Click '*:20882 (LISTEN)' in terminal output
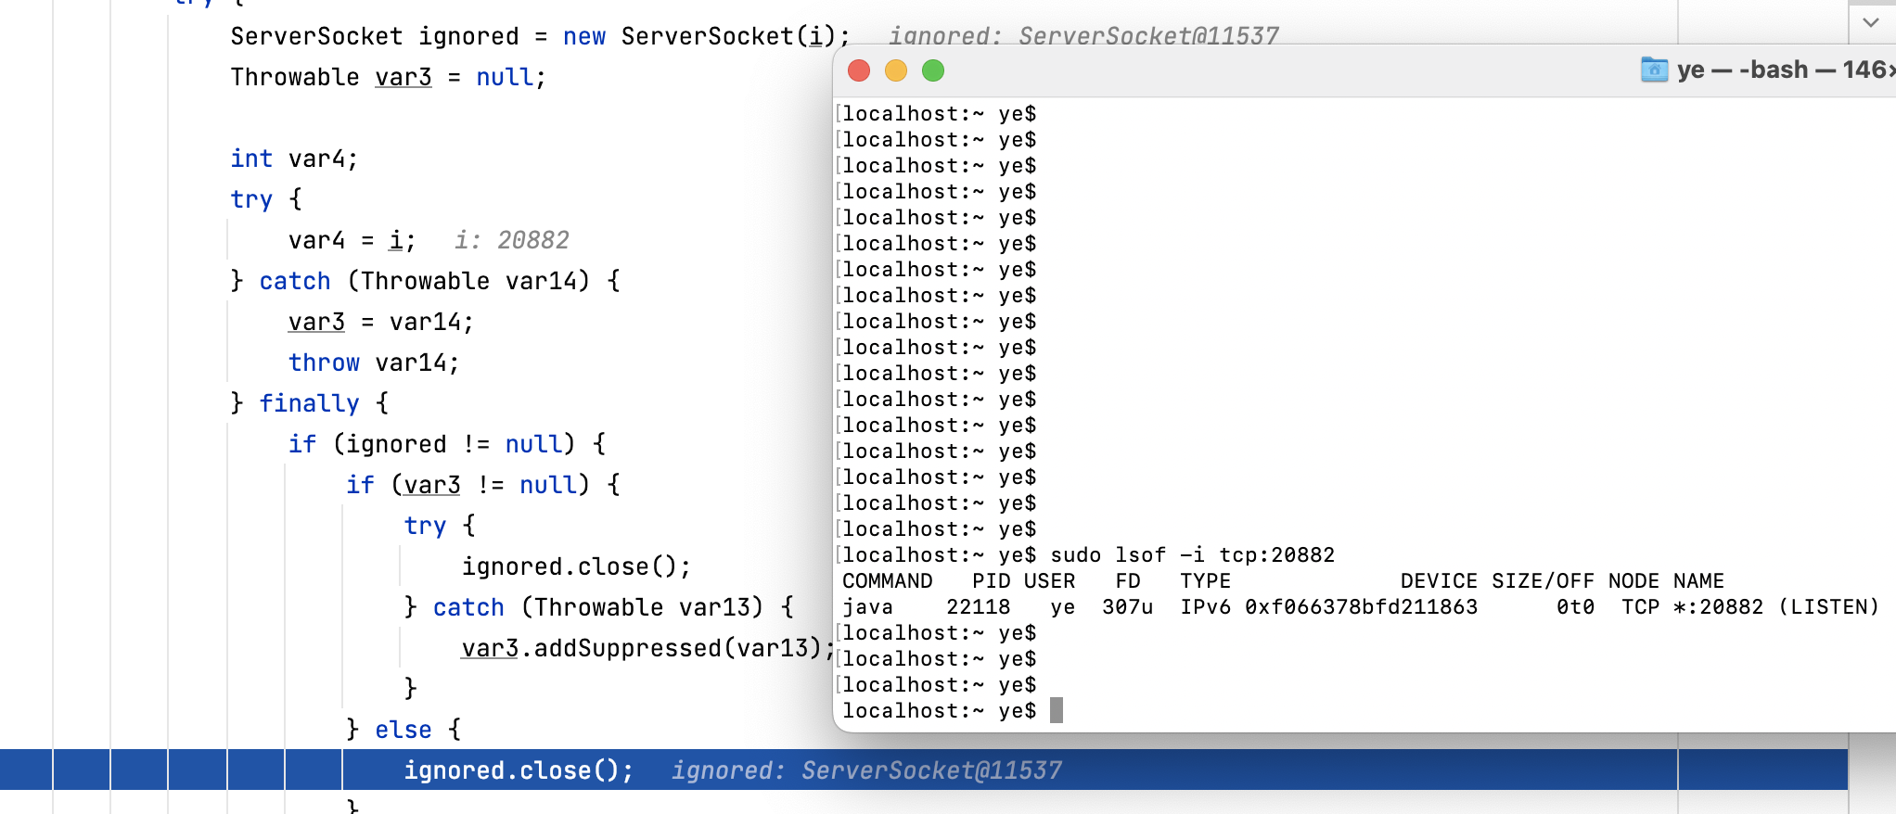This screenshot has height=814, width=1896. coord(1775,607)
